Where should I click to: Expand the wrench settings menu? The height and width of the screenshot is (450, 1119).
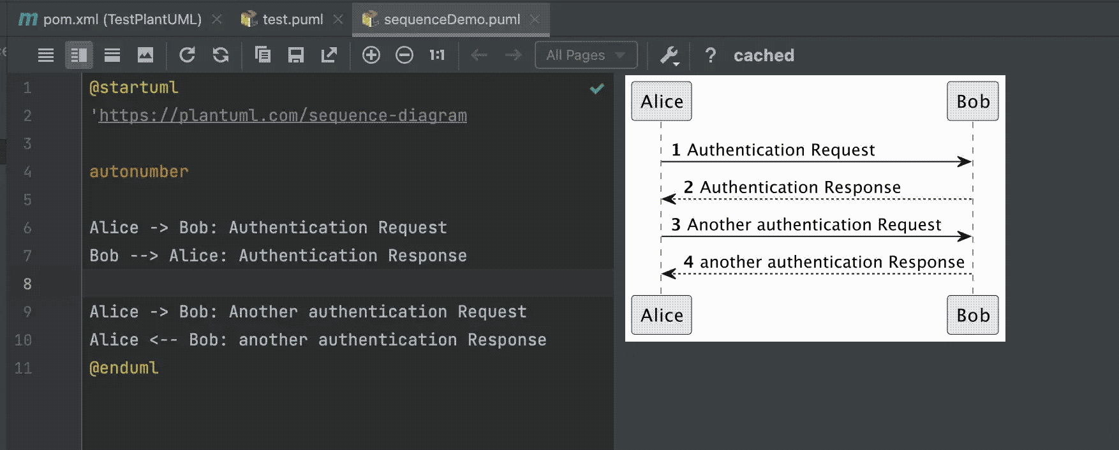[669, 56]
